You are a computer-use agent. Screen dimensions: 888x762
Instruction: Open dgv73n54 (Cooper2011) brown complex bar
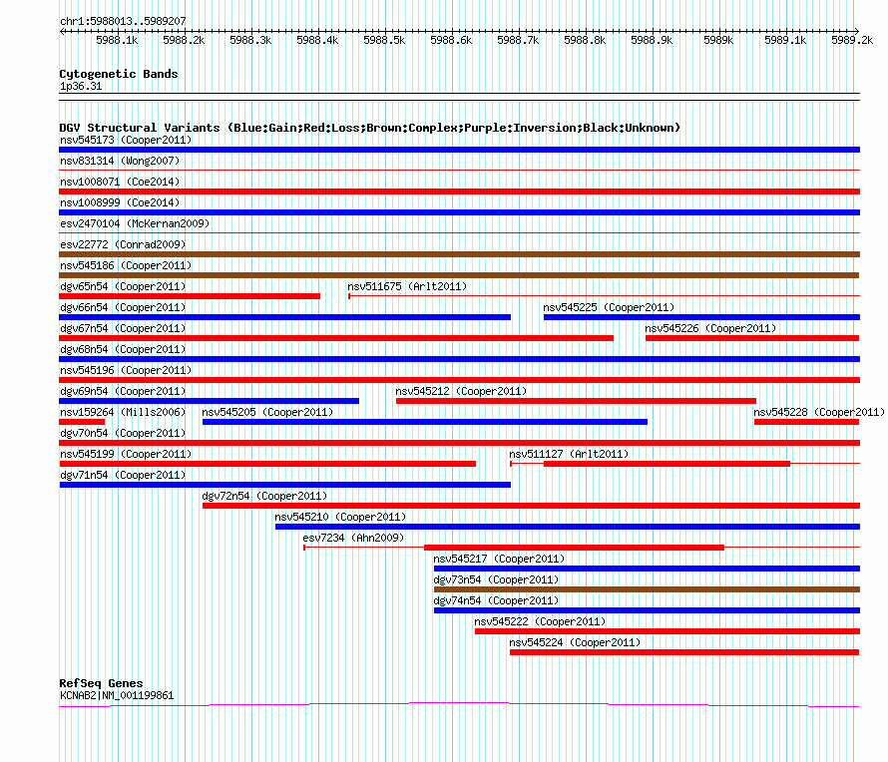pyautogui.click(x=647, y=589)
